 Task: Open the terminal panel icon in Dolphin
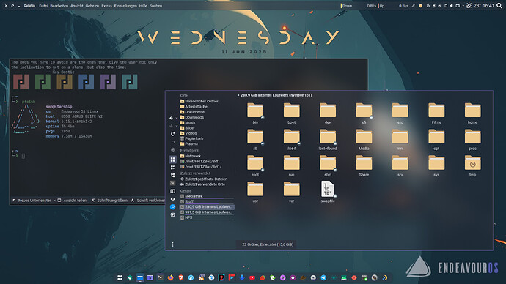pyautogui.click(x=172, y=183)
